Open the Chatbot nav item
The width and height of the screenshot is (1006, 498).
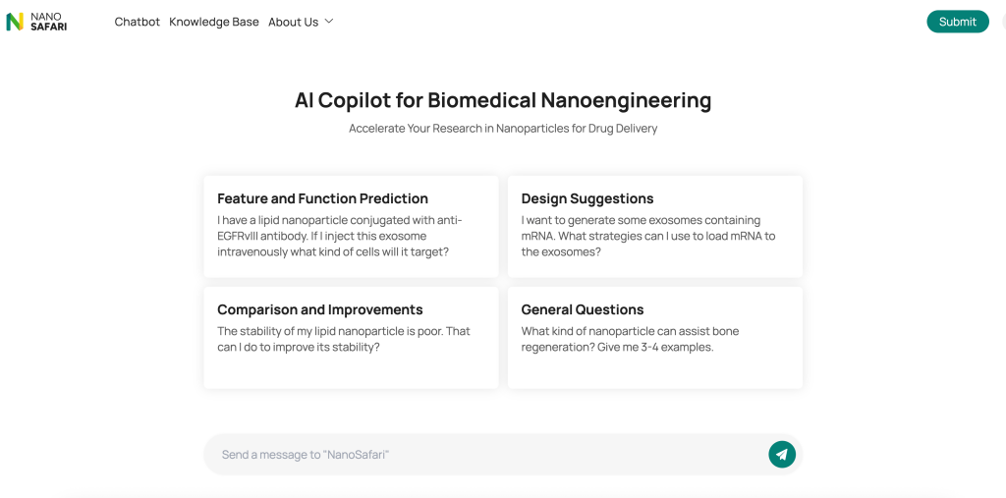coord(137,22)
